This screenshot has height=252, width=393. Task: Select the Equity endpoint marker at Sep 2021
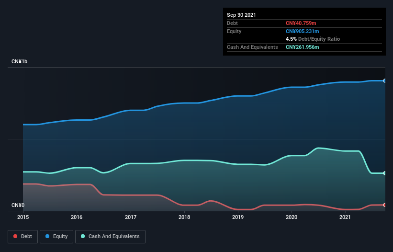pyautogui.click(x=385, y=81)
